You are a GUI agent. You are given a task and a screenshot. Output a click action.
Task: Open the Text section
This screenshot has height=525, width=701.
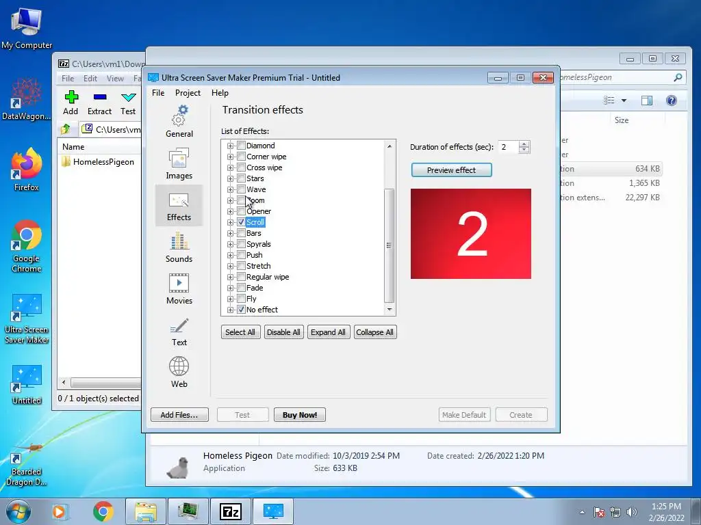tap(179, 332)
